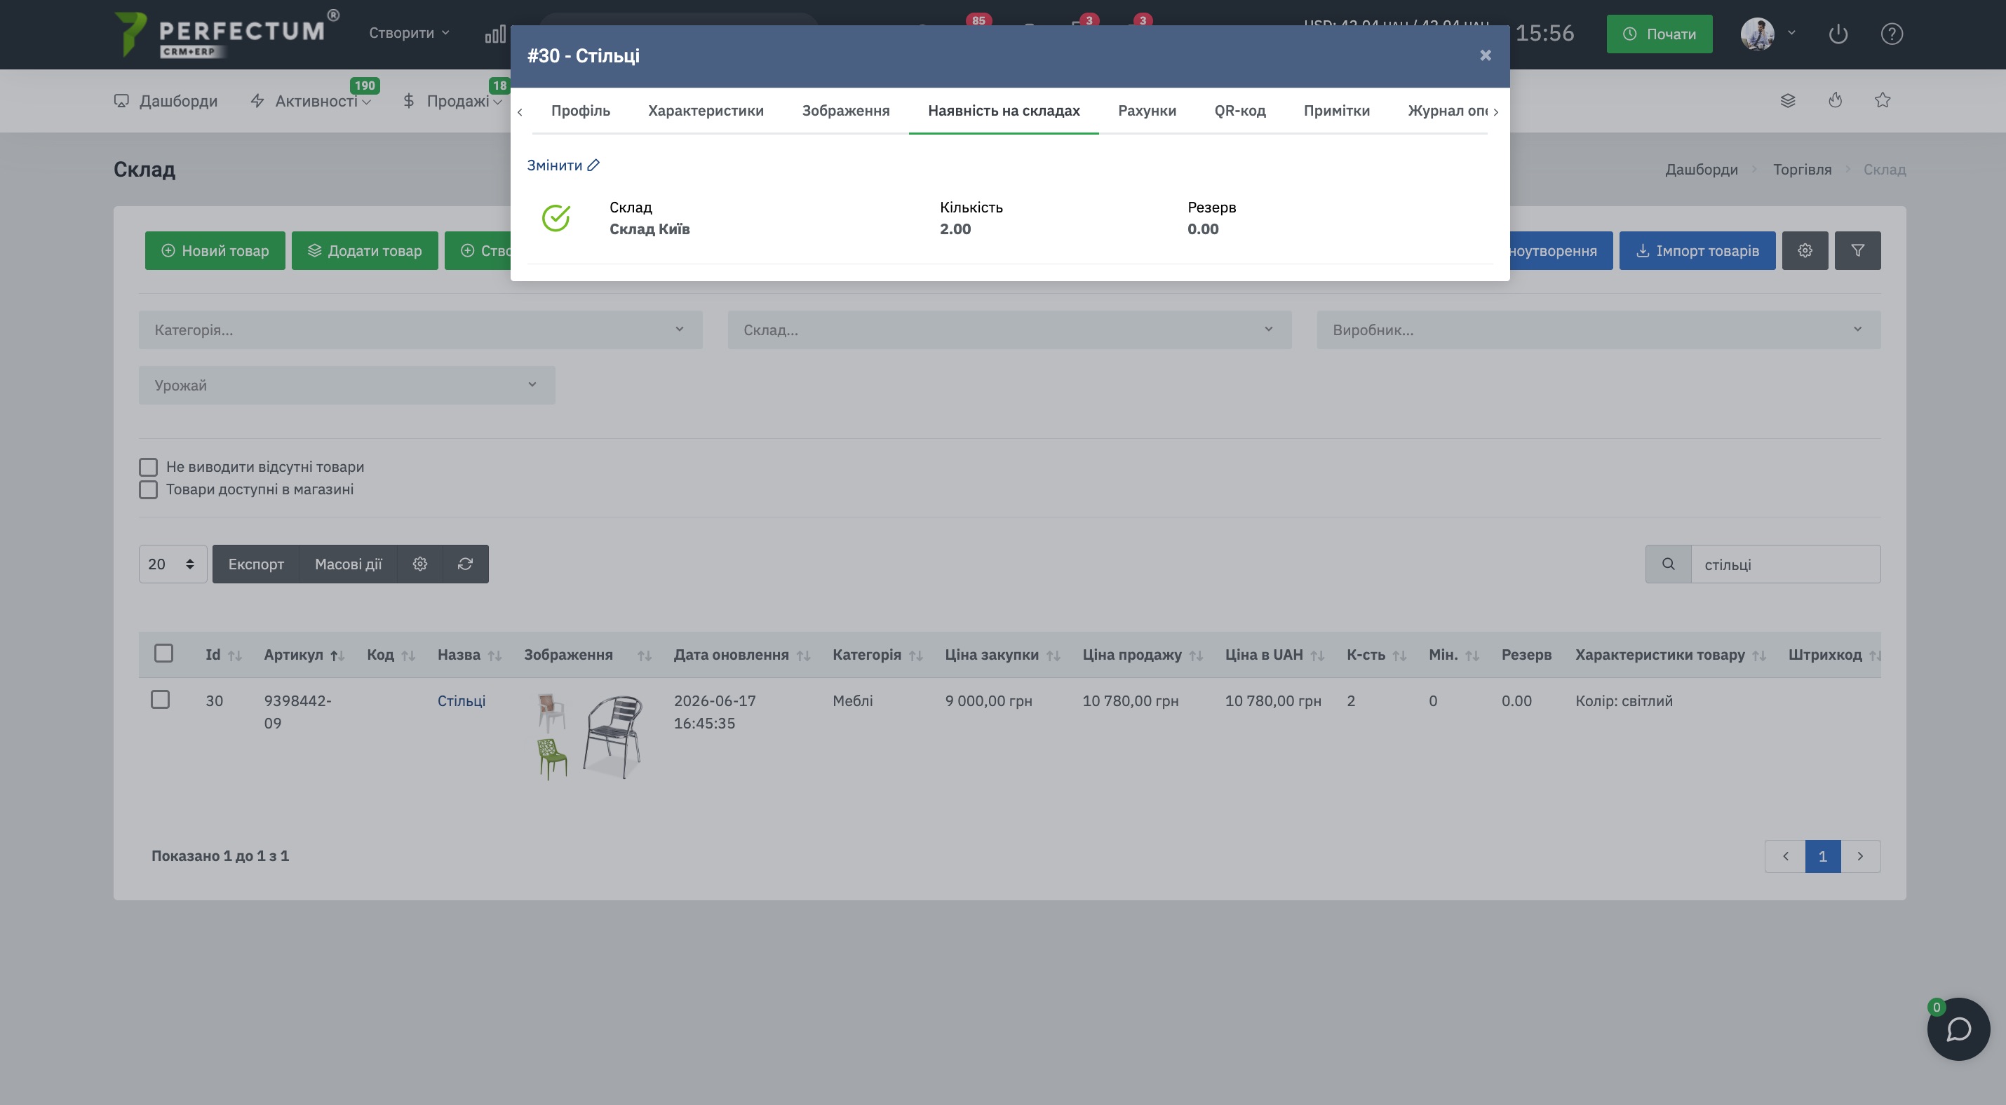This screenshot has height=1105, width=2006.
Task: Expand the Продажі menu
Action: [x=452, y=101]
